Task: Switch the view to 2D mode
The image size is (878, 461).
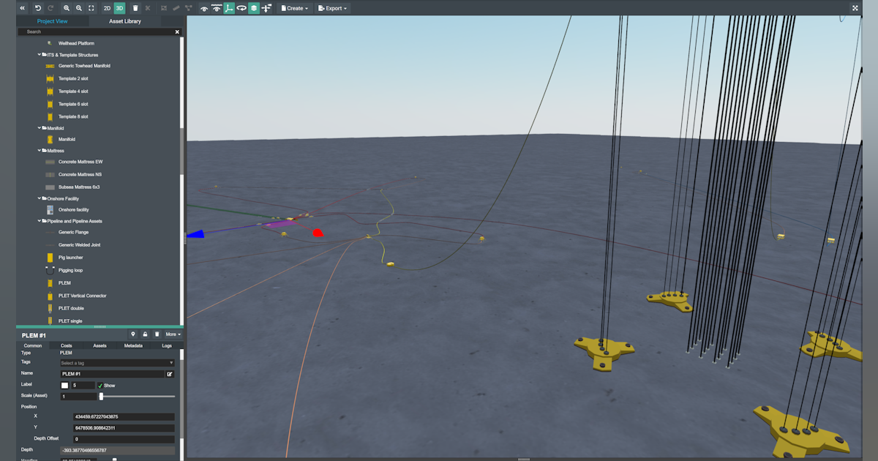Action: [107, 8]
